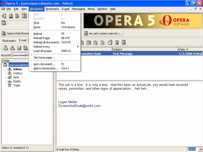The height and width of the screenshot is (152, 203).
Task: Click the page icon on Opera Web Browser tab
Action: (4, 33)
